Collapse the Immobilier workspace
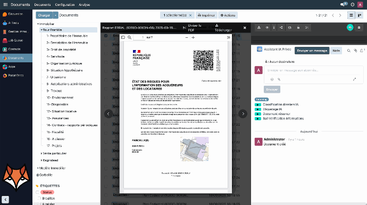This screenshot has width=367, height=205. pos(38,24)
